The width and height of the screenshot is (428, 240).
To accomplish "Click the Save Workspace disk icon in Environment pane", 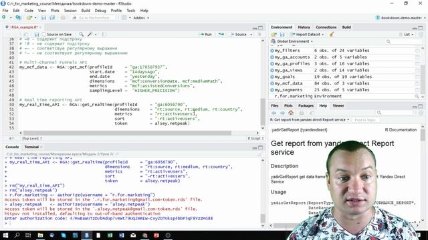I will coord(282,35).
